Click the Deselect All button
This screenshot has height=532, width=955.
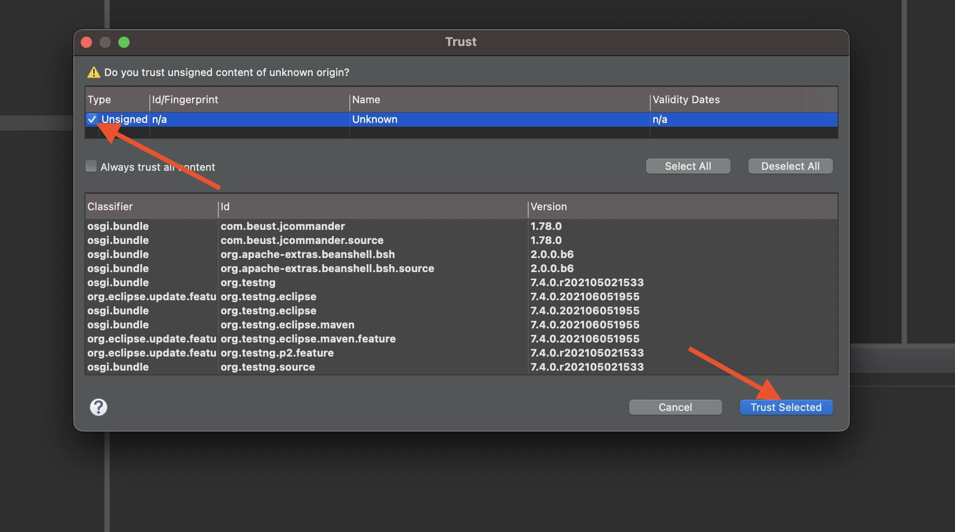[x=790, y=166]
